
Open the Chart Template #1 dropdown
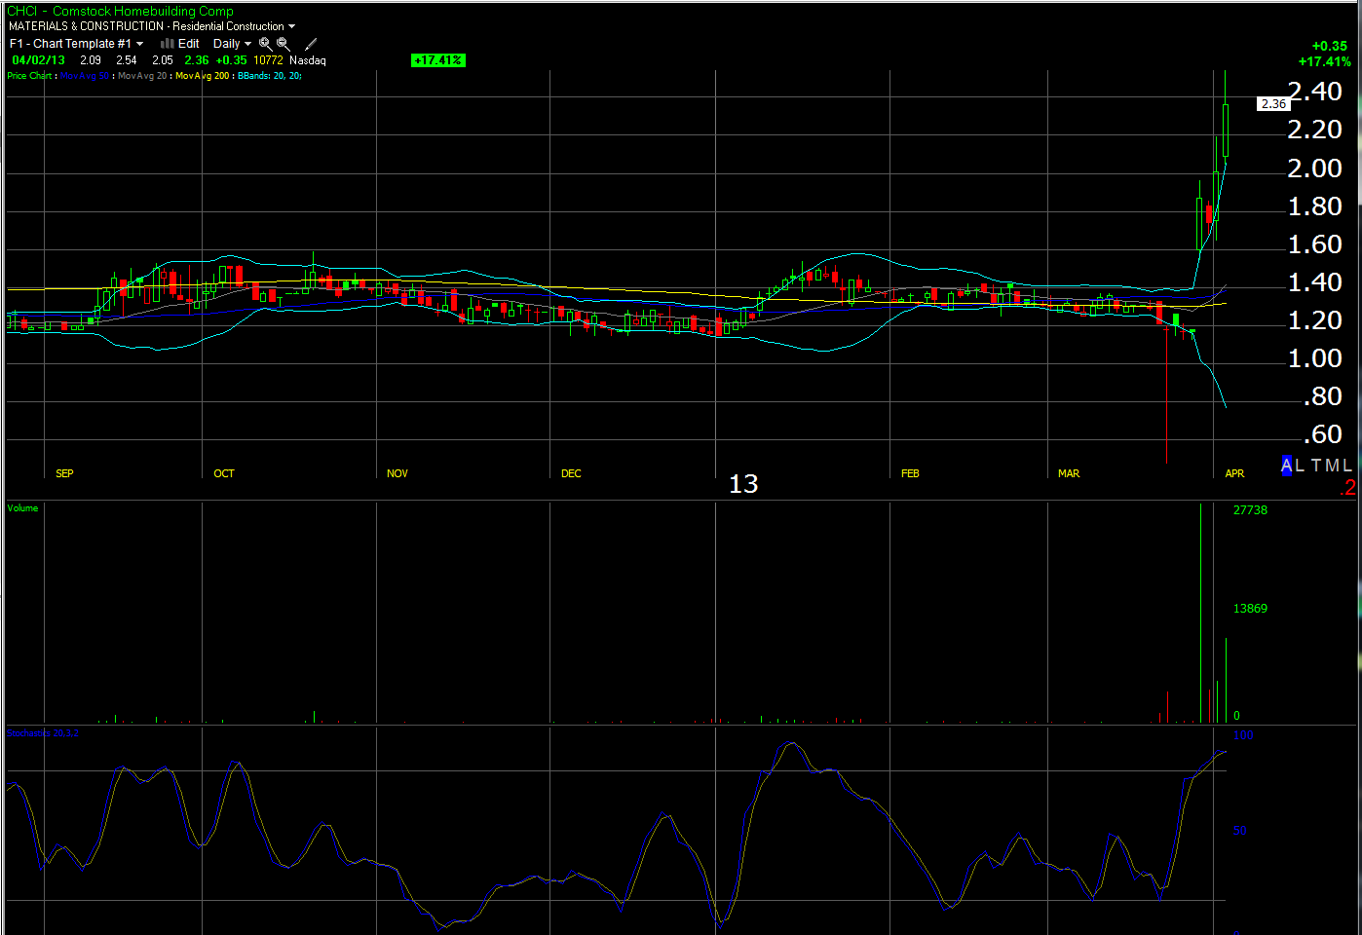click(x=139, y=44)
